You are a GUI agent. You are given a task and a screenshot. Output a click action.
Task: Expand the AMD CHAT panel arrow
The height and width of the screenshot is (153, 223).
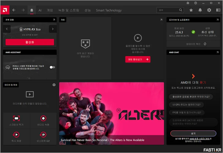click(x=217, y=52)
